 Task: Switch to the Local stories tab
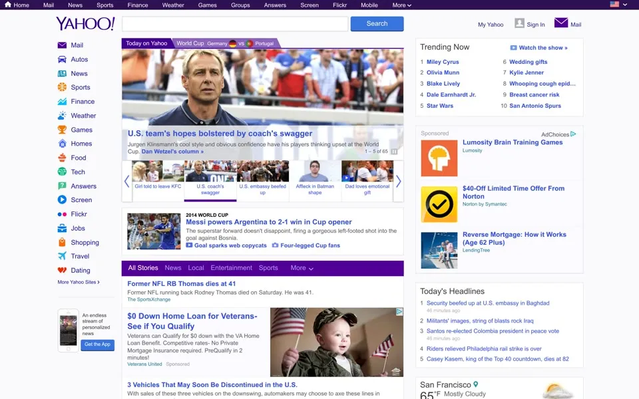196,268
